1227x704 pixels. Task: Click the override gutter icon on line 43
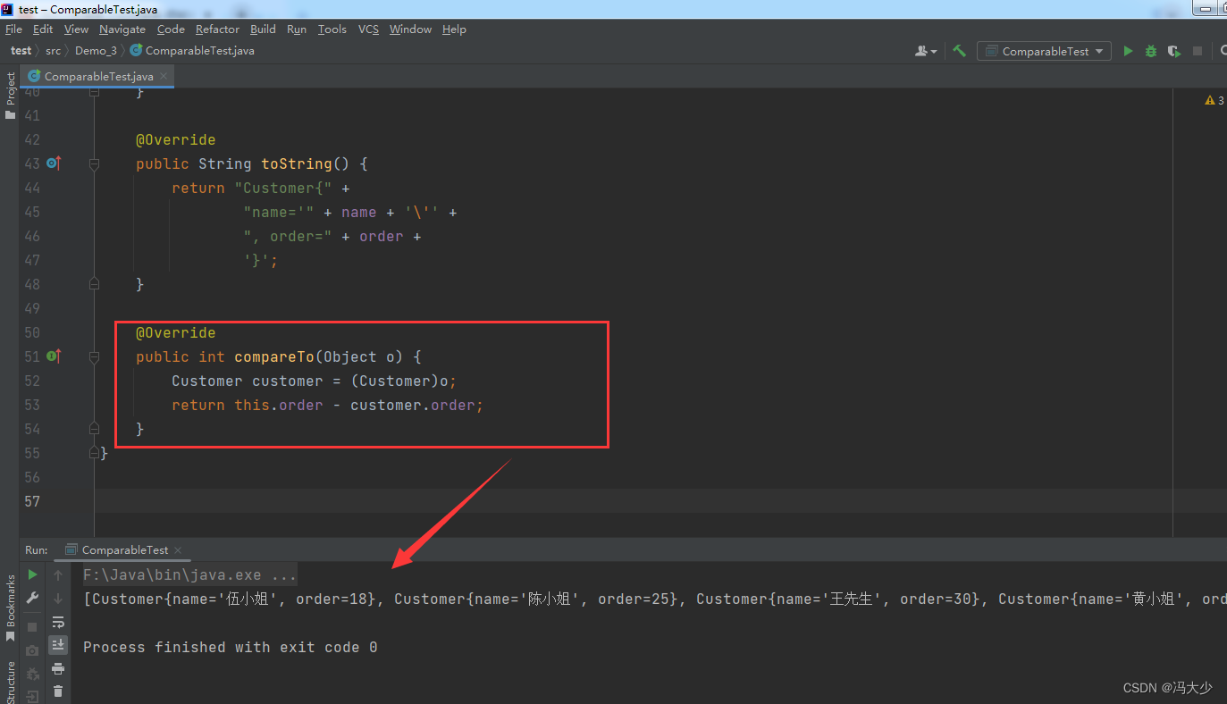53,163
